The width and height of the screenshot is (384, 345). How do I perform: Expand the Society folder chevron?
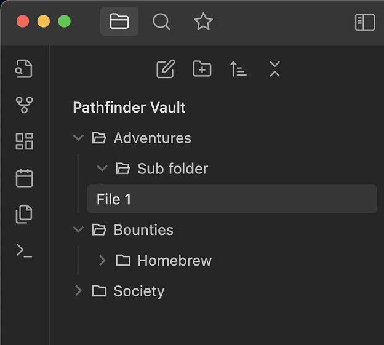tap(78, 291)
